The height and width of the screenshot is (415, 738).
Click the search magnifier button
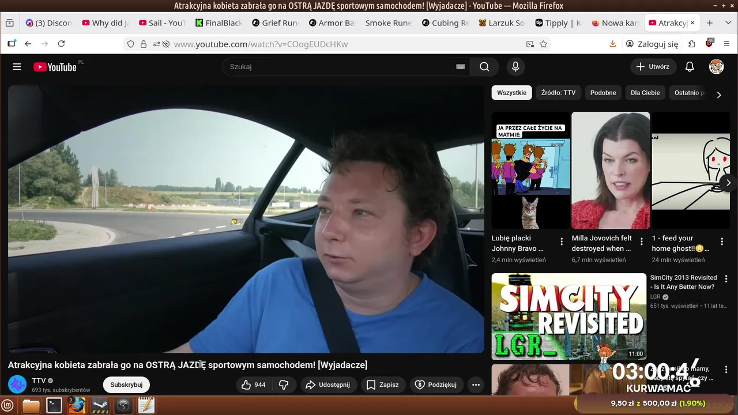pyautogui.click(x=484, y=67)
